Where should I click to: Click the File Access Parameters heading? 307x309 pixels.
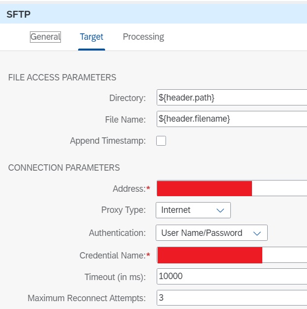tap(62, 77)
